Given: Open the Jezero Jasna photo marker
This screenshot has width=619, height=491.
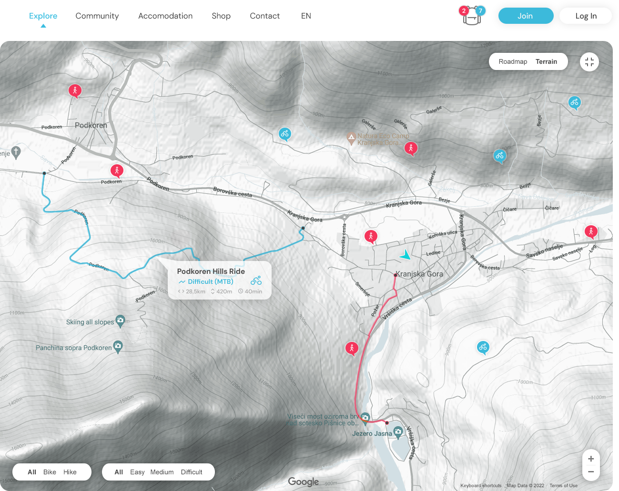Looking at the screenshot, I should [398, 432].
